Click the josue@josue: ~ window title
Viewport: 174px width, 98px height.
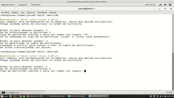tap(87, 8)
